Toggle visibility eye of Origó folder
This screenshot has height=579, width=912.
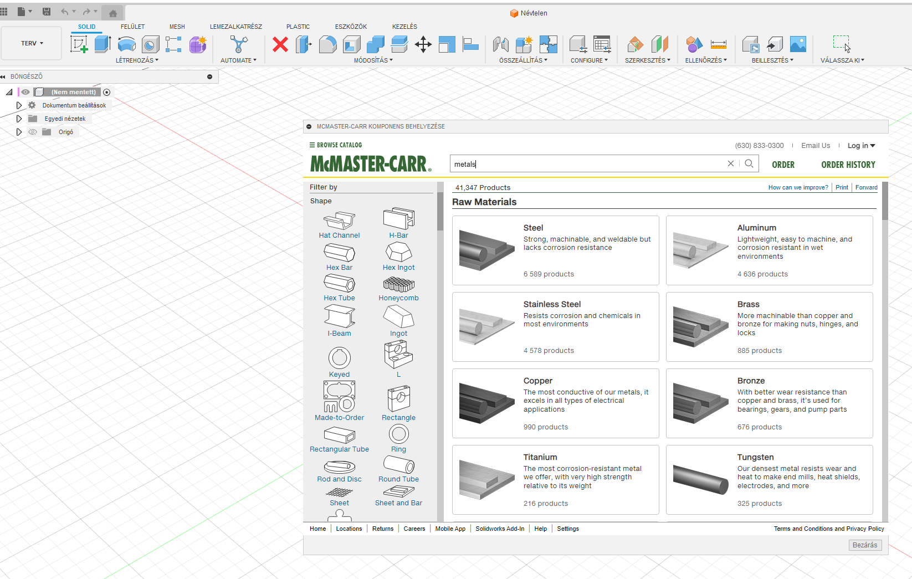click(x=33, y=132)
